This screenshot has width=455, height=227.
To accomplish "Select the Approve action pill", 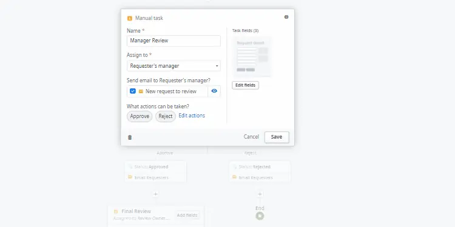I will (x=140, y=116).
